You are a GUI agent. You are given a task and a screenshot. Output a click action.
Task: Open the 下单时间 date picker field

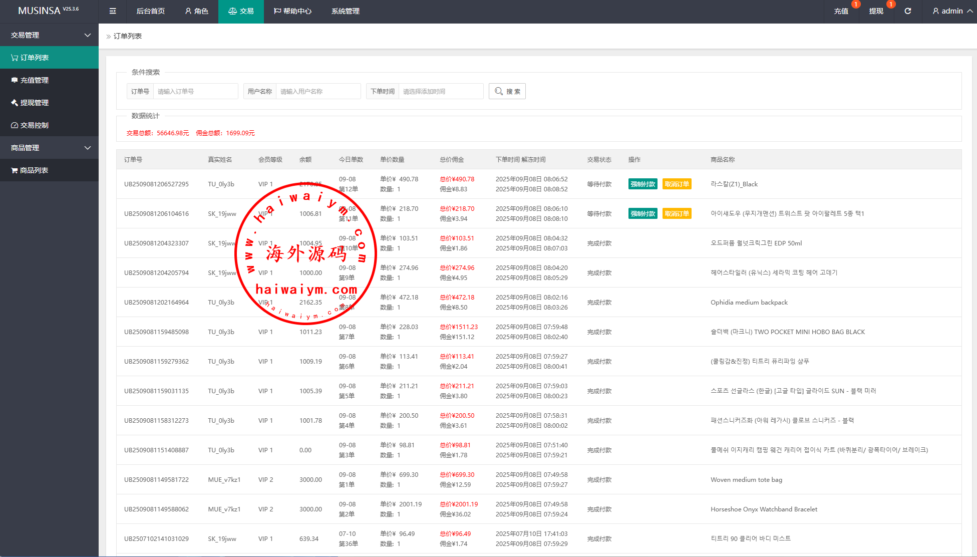[x=441, y=91]
